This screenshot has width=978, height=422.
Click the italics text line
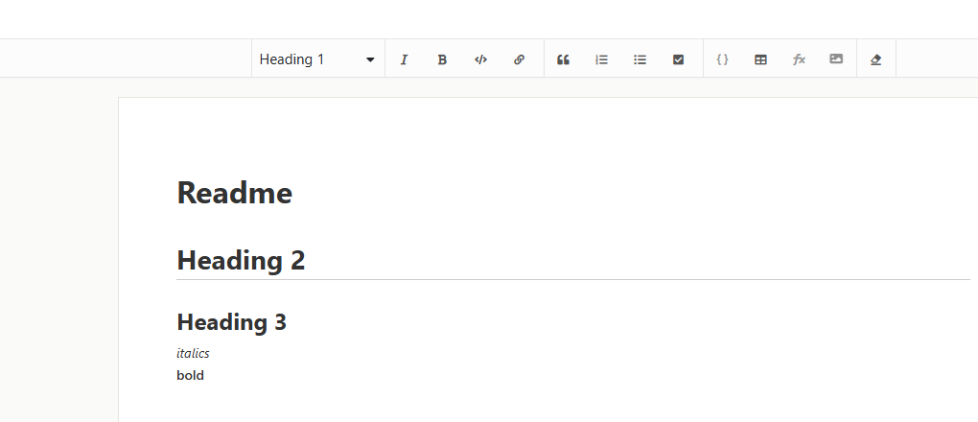point(193,353)
